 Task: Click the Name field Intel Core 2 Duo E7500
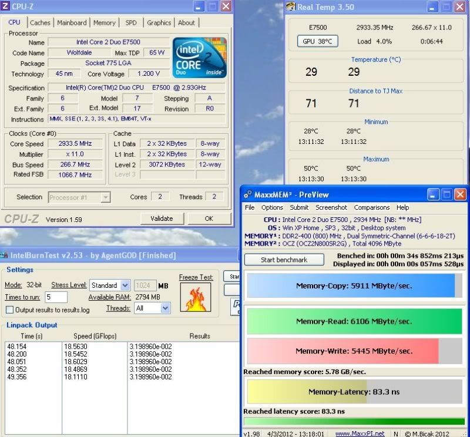pos(109,42)
